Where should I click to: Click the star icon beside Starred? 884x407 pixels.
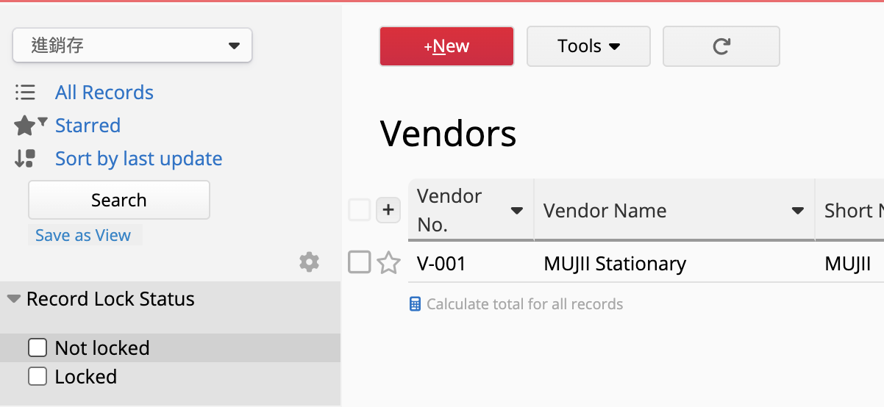click(25, 126)
